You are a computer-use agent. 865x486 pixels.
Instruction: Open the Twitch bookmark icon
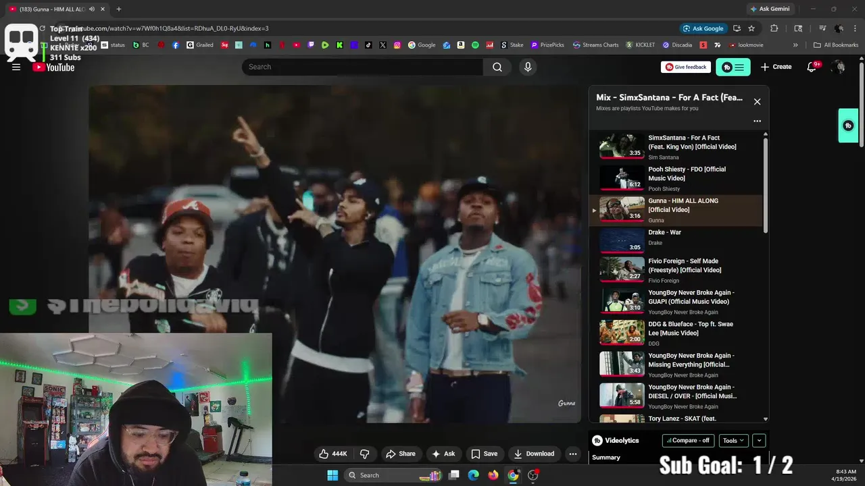pos(311,45)
